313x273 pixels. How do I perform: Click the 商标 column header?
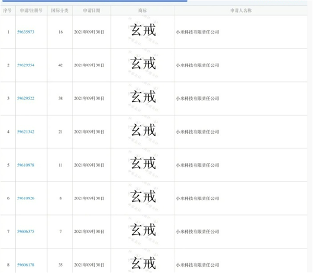[x=142, y=10]
